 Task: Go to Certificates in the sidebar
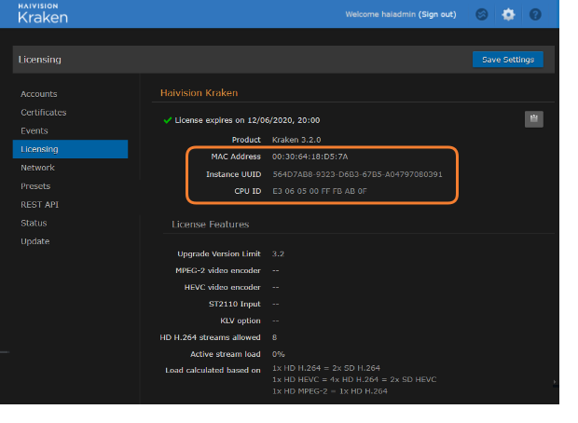tap(44, 113)
